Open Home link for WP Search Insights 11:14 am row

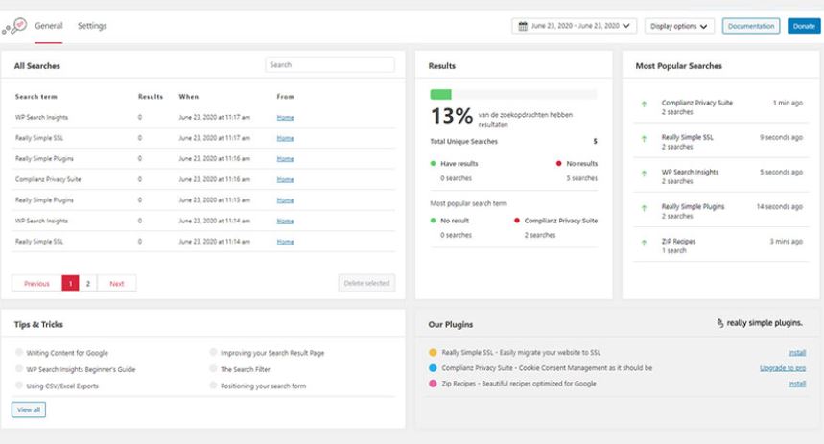coord(285,221)
